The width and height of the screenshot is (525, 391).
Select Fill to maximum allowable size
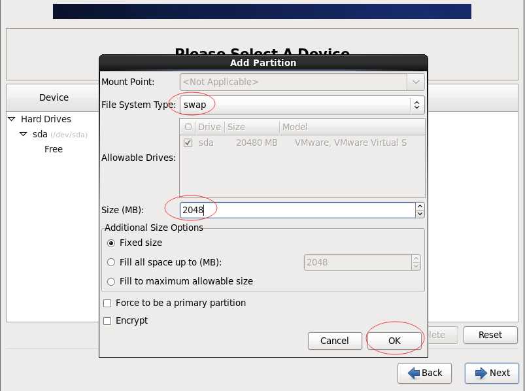click(x=111, y=282)
